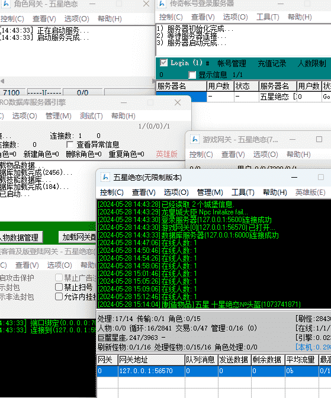Click the blue 本机 status link
The image size is (331, 398).
coord(313,346)
